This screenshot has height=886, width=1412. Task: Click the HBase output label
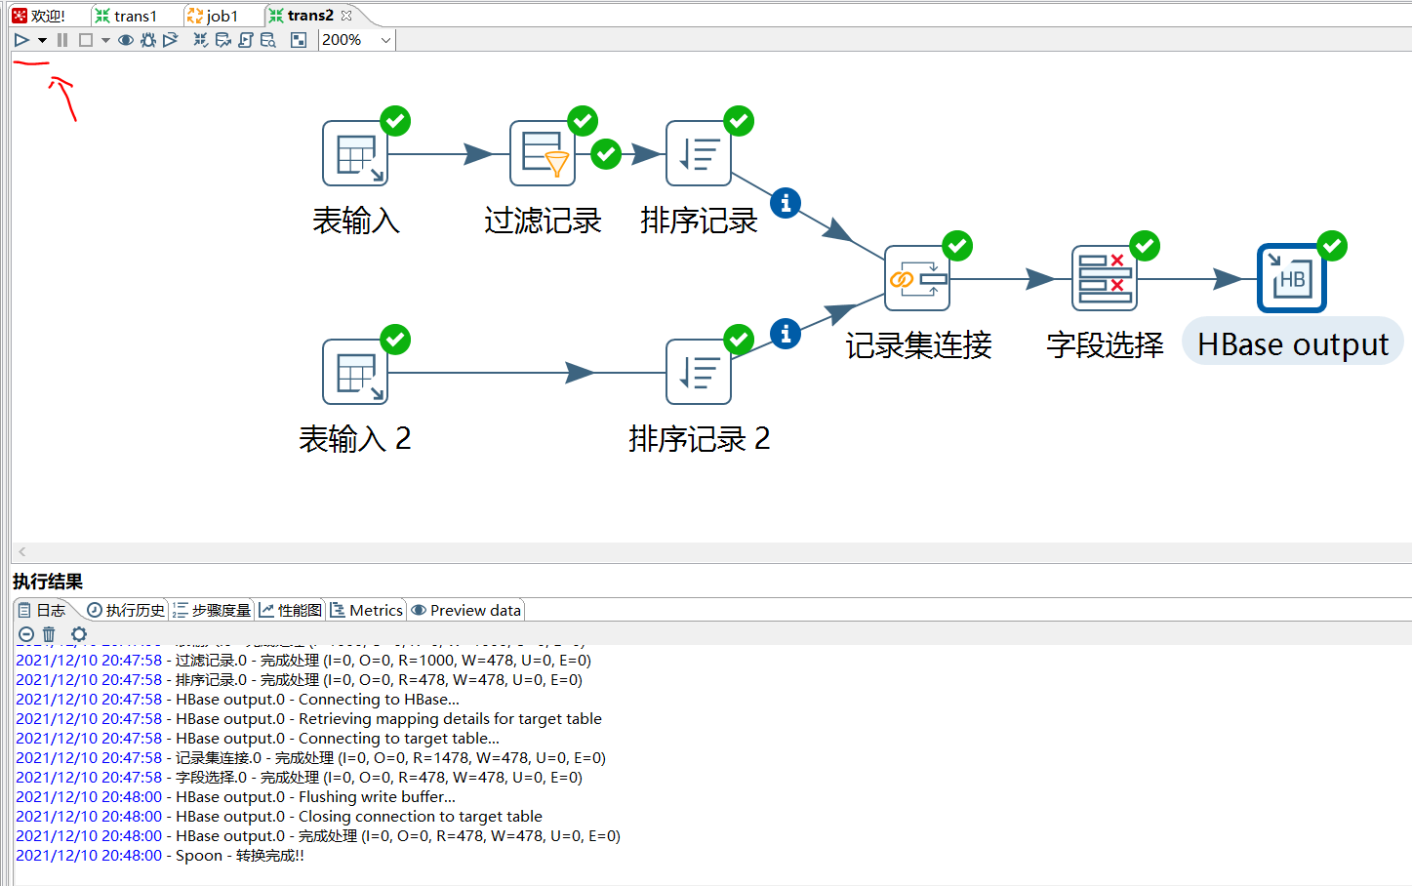[1293, 344]
